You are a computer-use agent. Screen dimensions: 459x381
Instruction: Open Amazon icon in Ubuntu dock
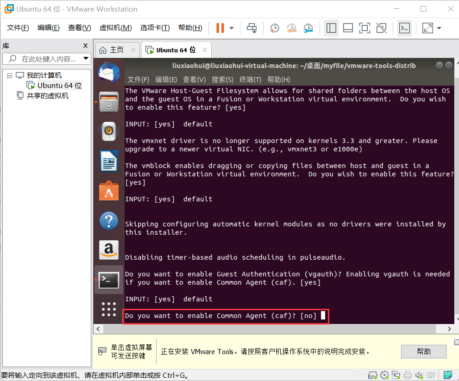[109, 250]
